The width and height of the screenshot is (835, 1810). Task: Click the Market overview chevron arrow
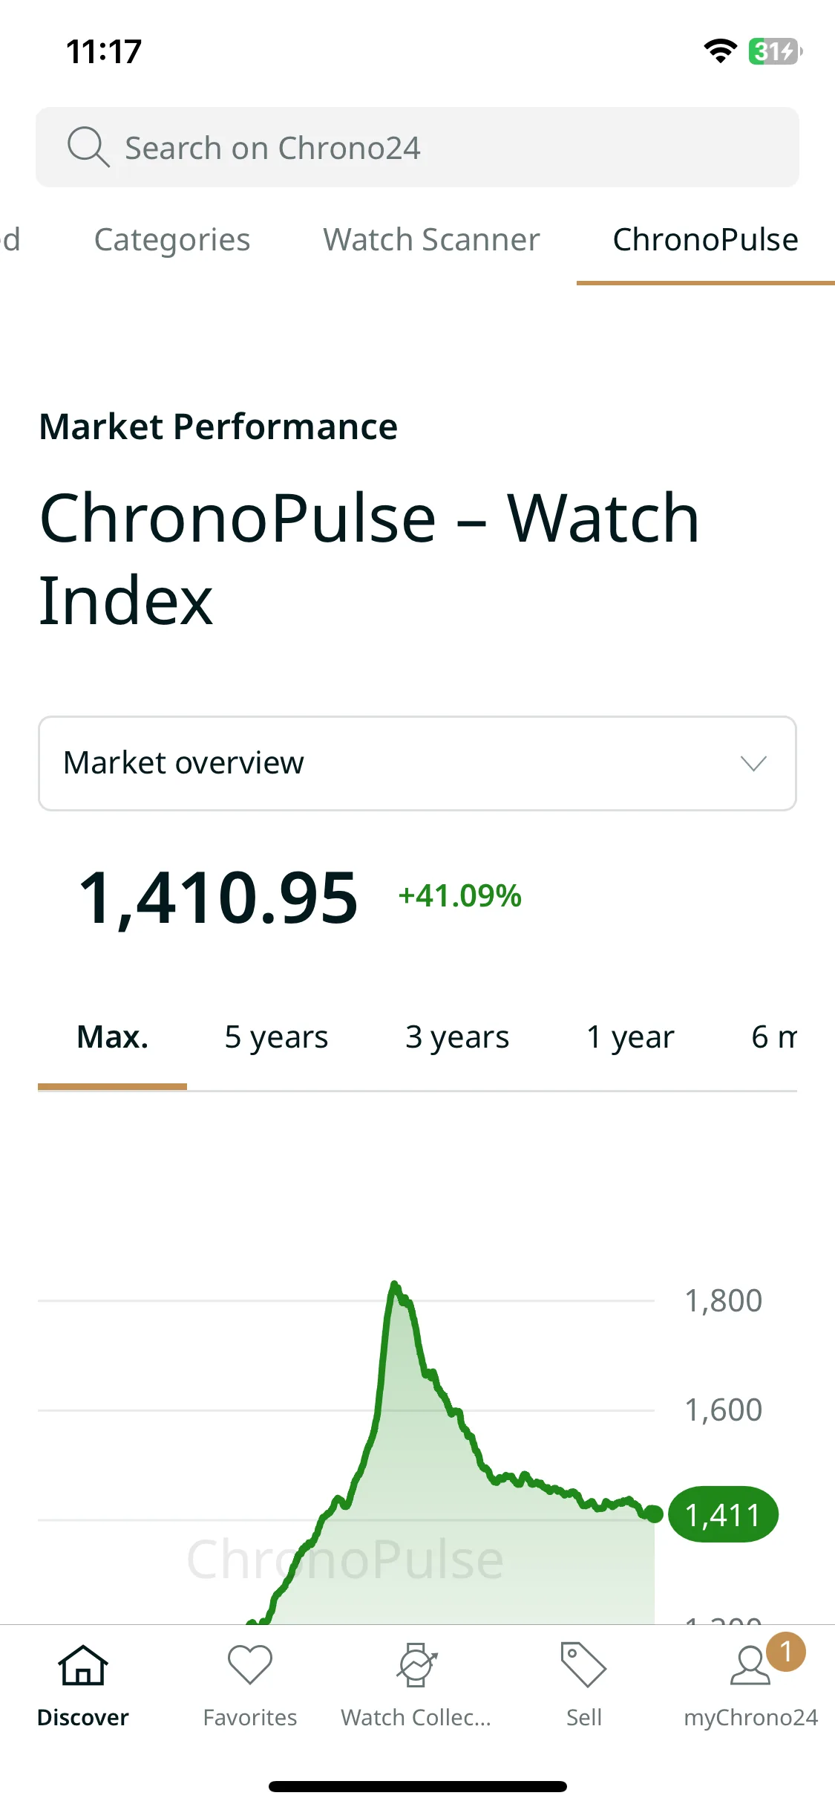click(753, 763)
